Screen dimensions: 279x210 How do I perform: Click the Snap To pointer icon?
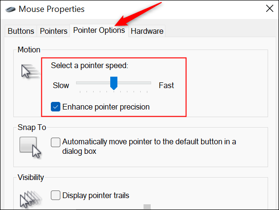coord(30,147)
